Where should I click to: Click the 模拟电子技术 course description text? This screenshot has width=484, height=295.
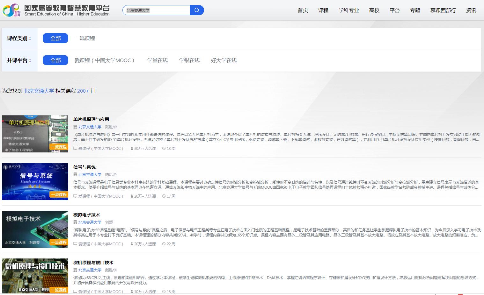[x=277, y=232]
